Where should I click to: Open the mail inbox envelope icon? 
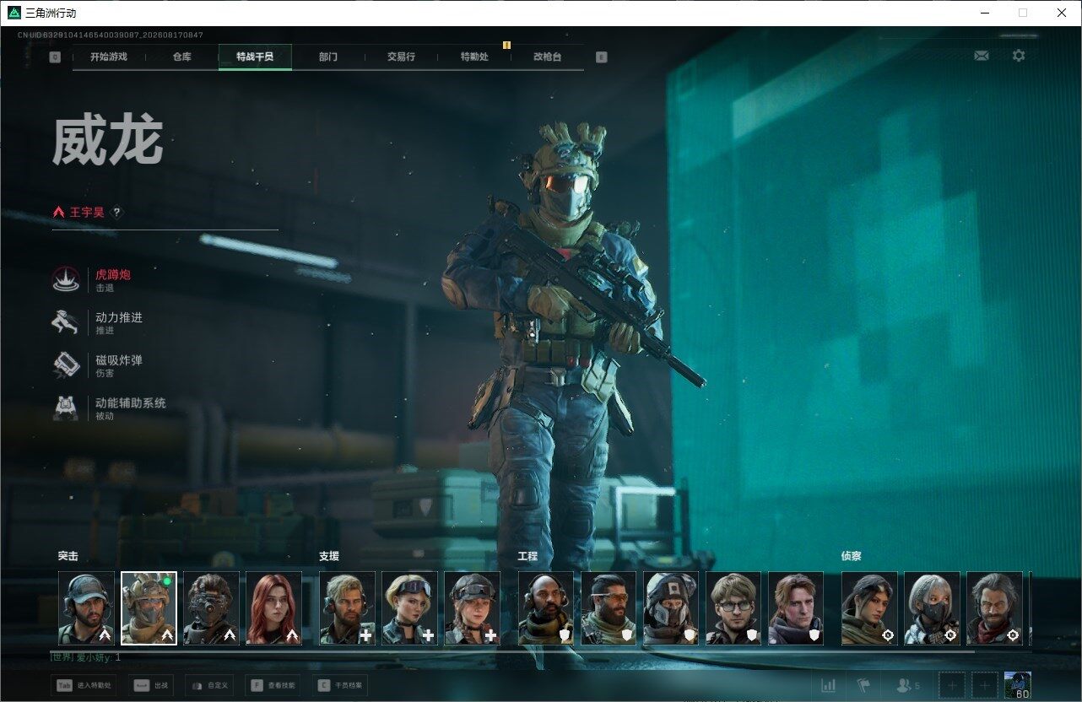click(x=981, y=56)
